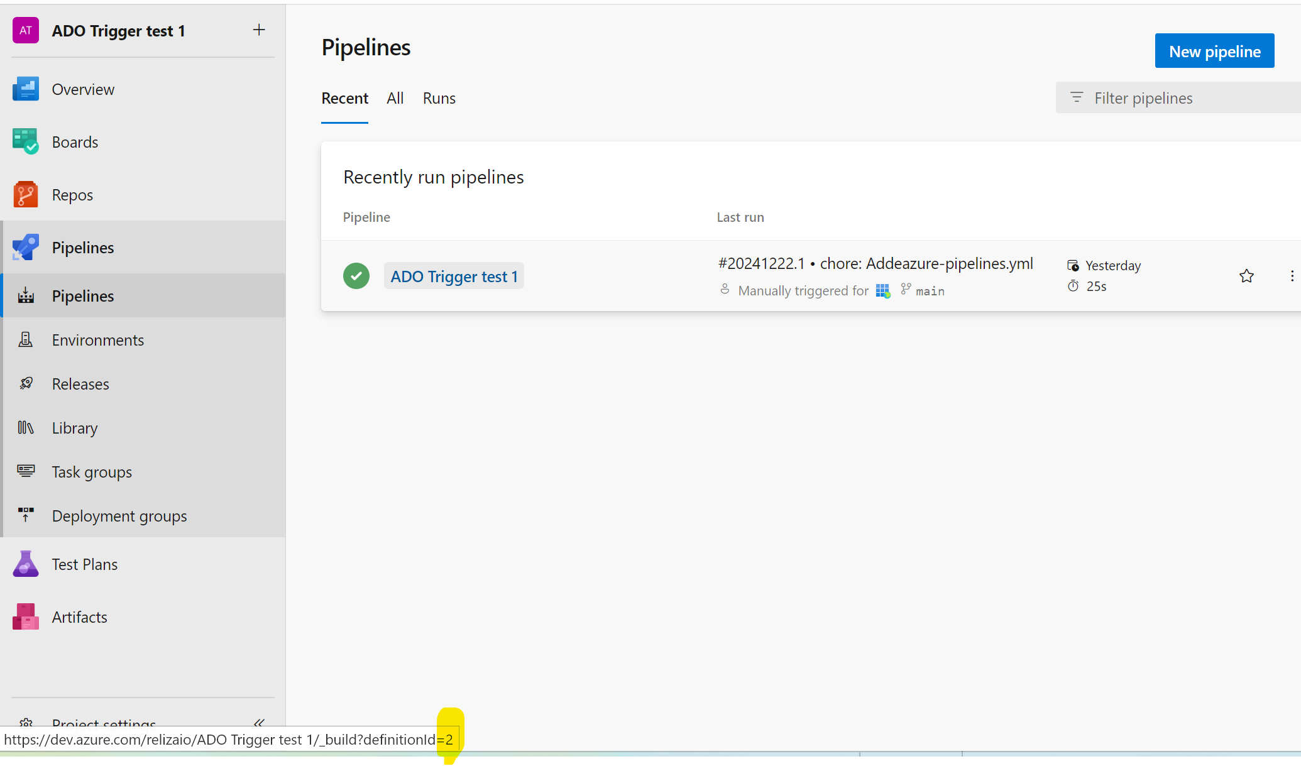Collapse the sidebar with double-chevron icon
Viewport: 1301px width, 766px height.
click(259, 722)
